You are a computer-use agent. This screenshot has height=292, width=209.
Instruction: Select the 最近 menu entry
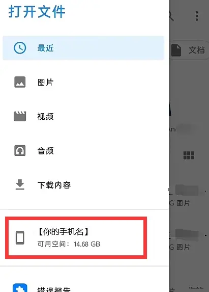(x=83, y=48)
